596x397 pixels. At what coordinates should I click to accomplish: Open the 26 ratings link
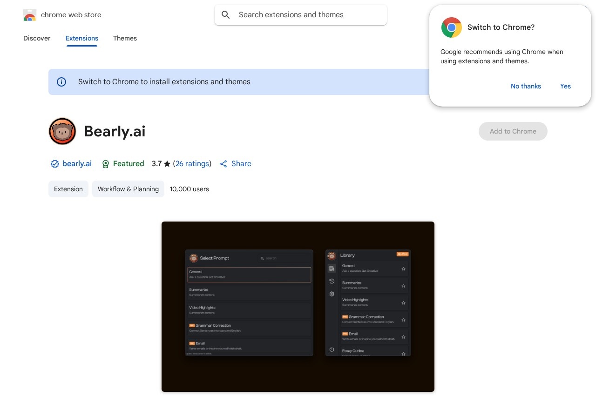pos(192,164)
